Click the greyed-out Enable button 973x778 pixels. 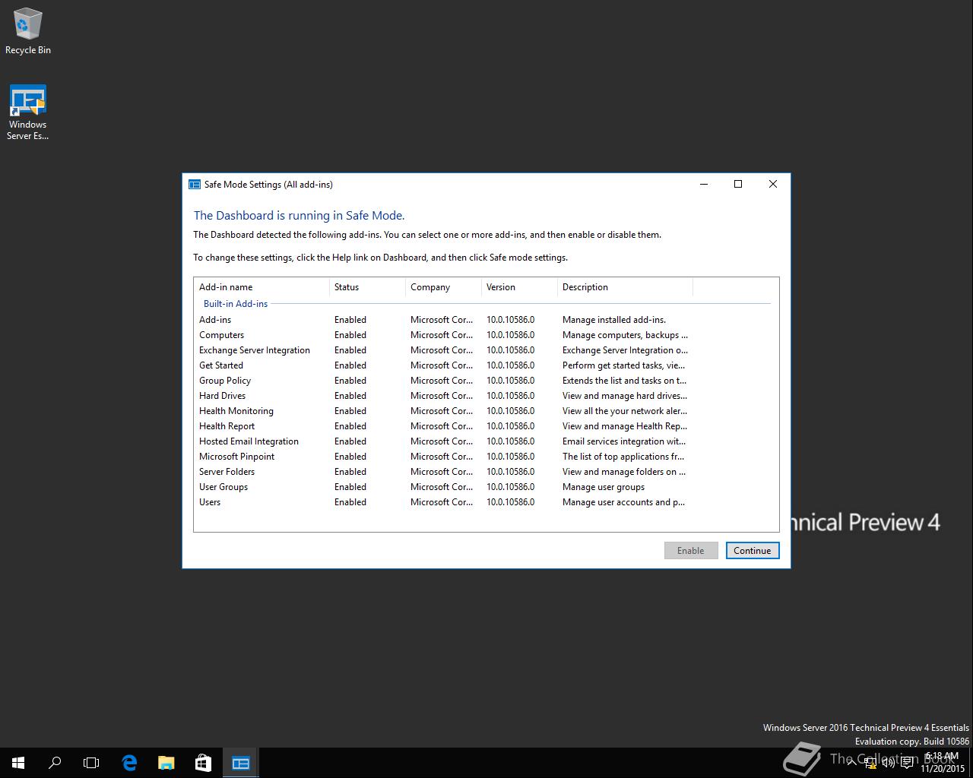pos(691,550)
